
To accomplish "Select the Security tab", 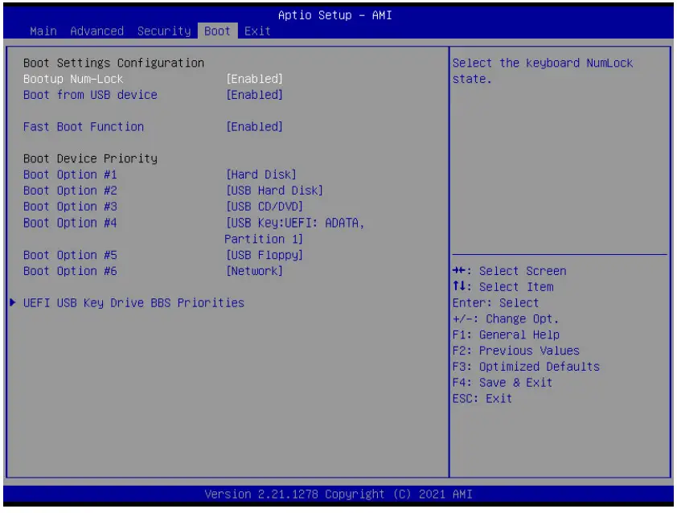I will [164, 31].
